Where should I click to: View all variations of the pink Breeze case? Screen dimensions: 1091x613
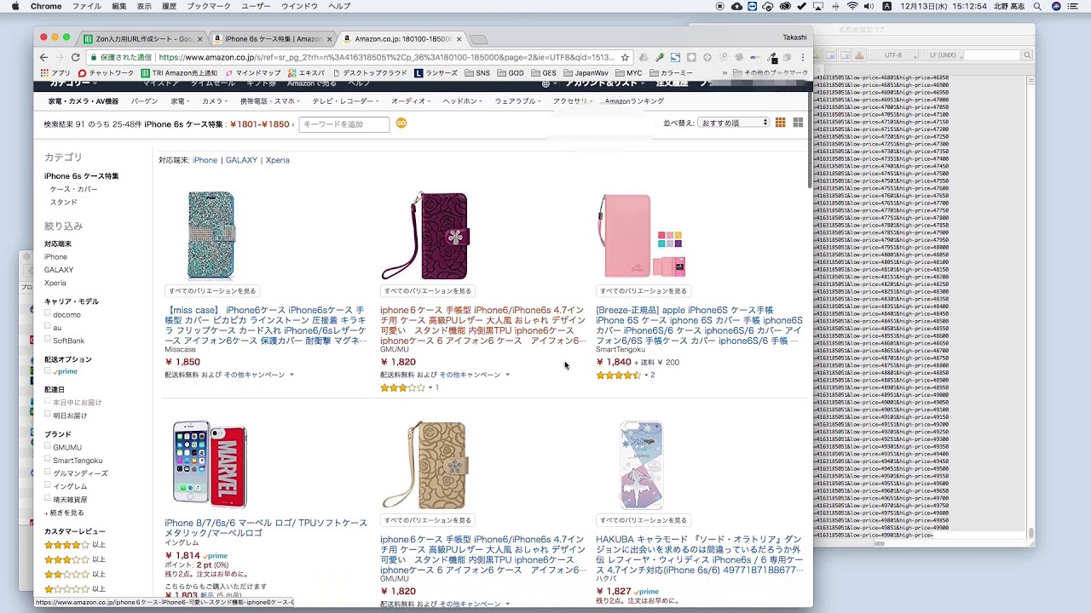point(644,291)
